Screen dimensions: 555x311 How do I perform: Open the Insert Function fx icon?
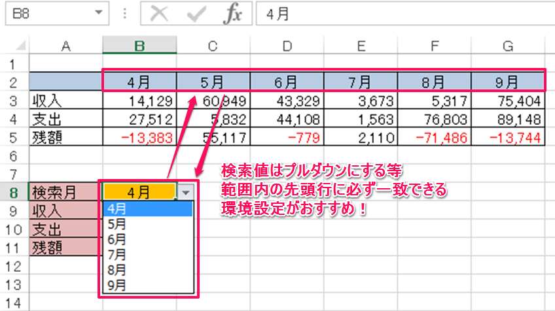232,14
